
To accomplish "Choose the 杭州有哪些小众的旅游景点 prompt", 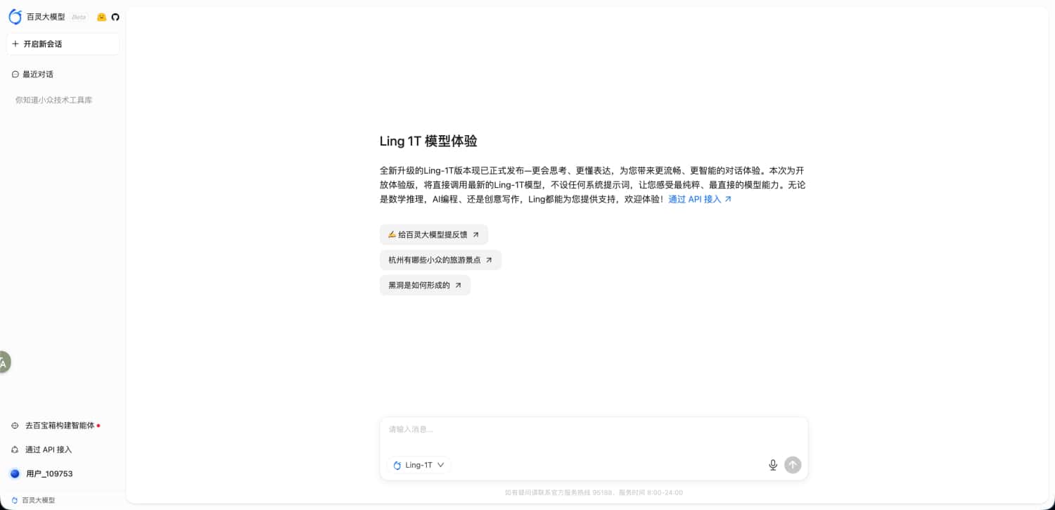I will [440, 260].
